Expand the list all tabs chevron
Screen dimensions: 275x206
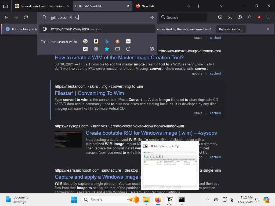click(x=222, y=6)
